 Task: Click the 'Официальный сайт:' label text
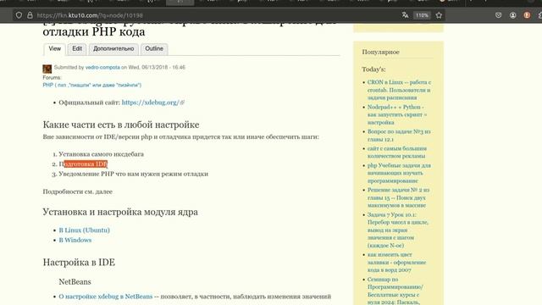(89, 103)
